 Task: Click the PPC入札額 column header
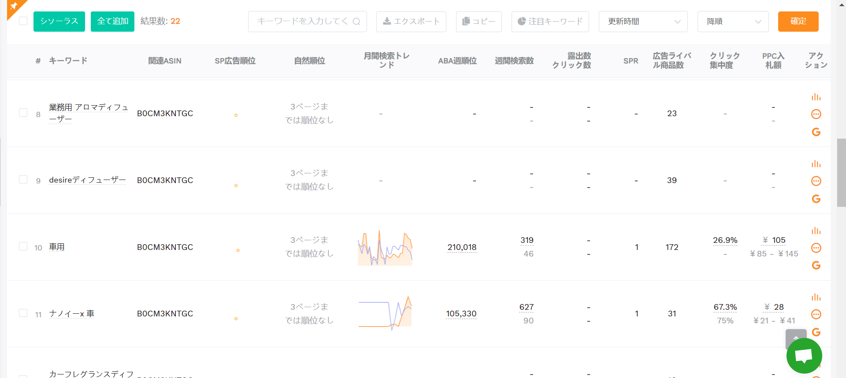[773, 60]
